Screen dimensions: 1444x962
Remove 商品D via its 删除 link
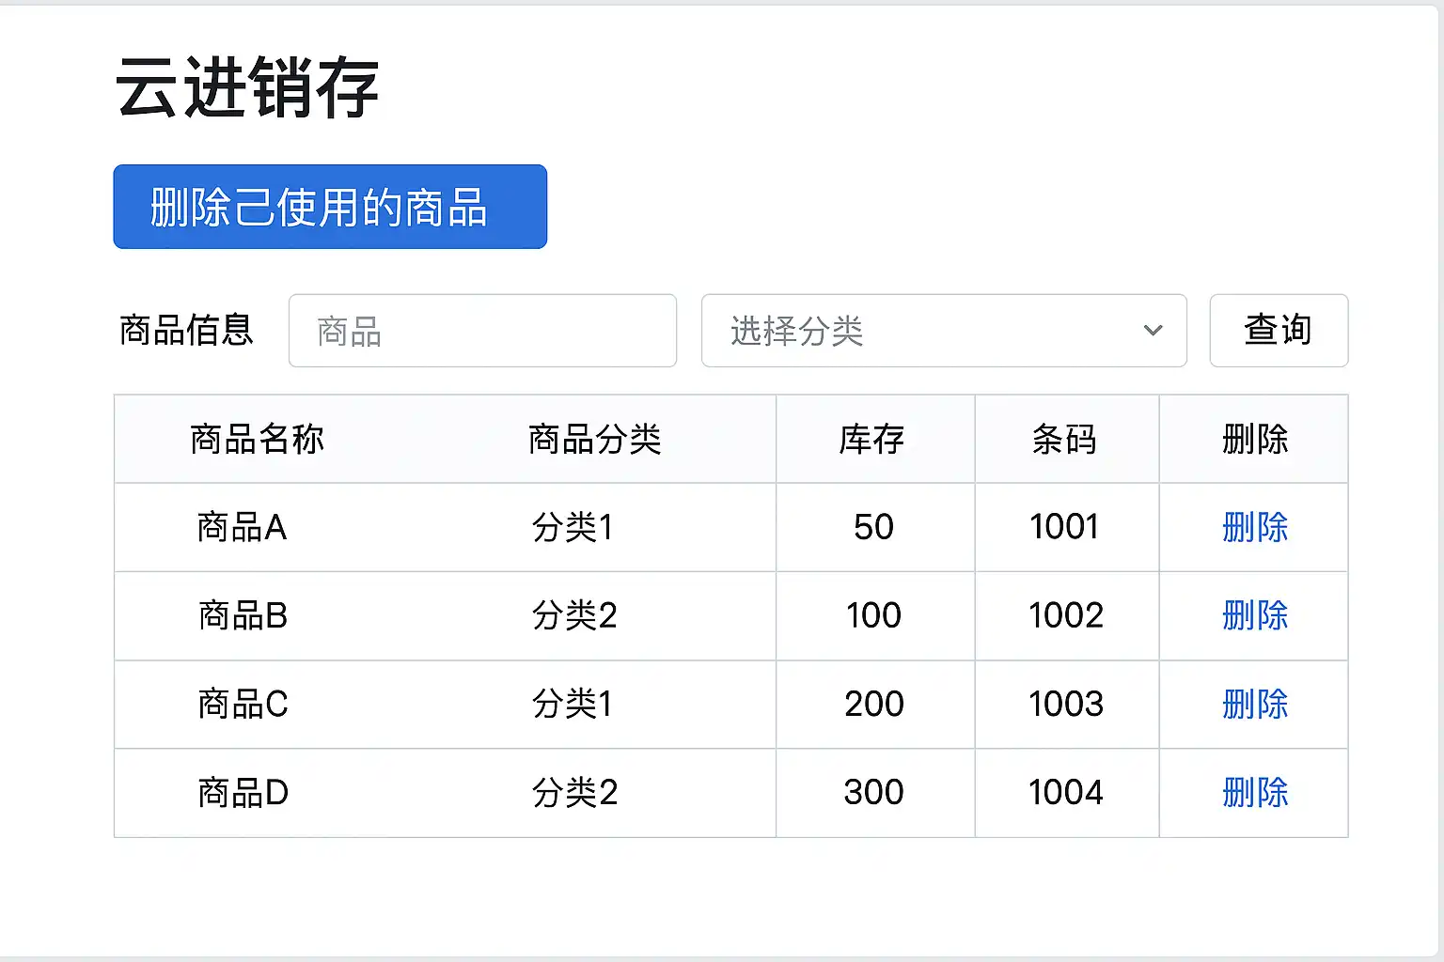(1254, 792)
